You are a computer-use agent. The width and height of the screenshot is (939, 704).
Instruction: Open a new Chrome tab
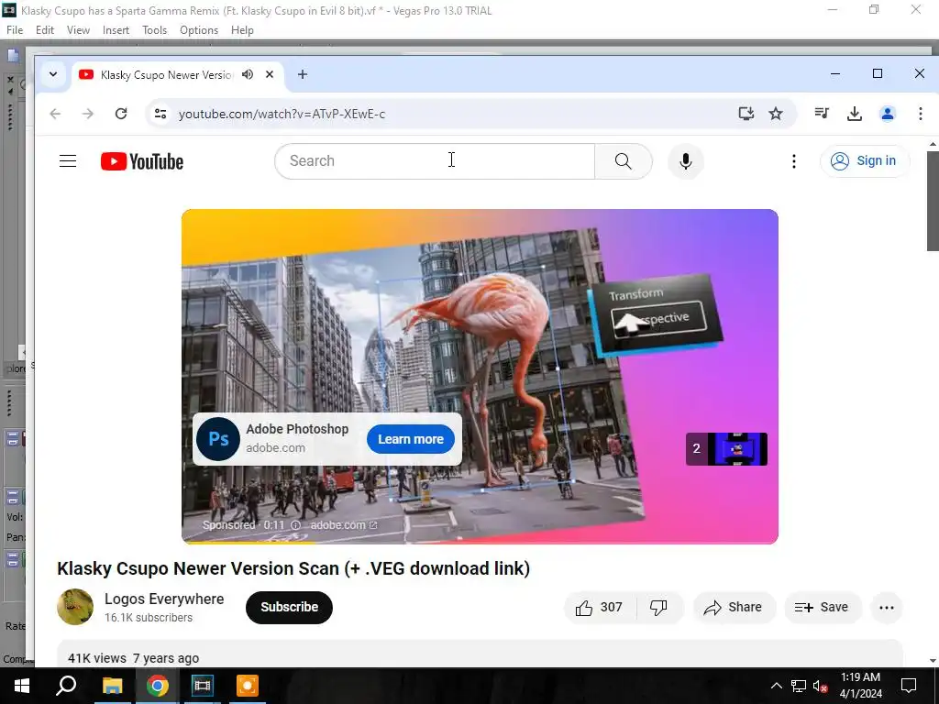303,74
